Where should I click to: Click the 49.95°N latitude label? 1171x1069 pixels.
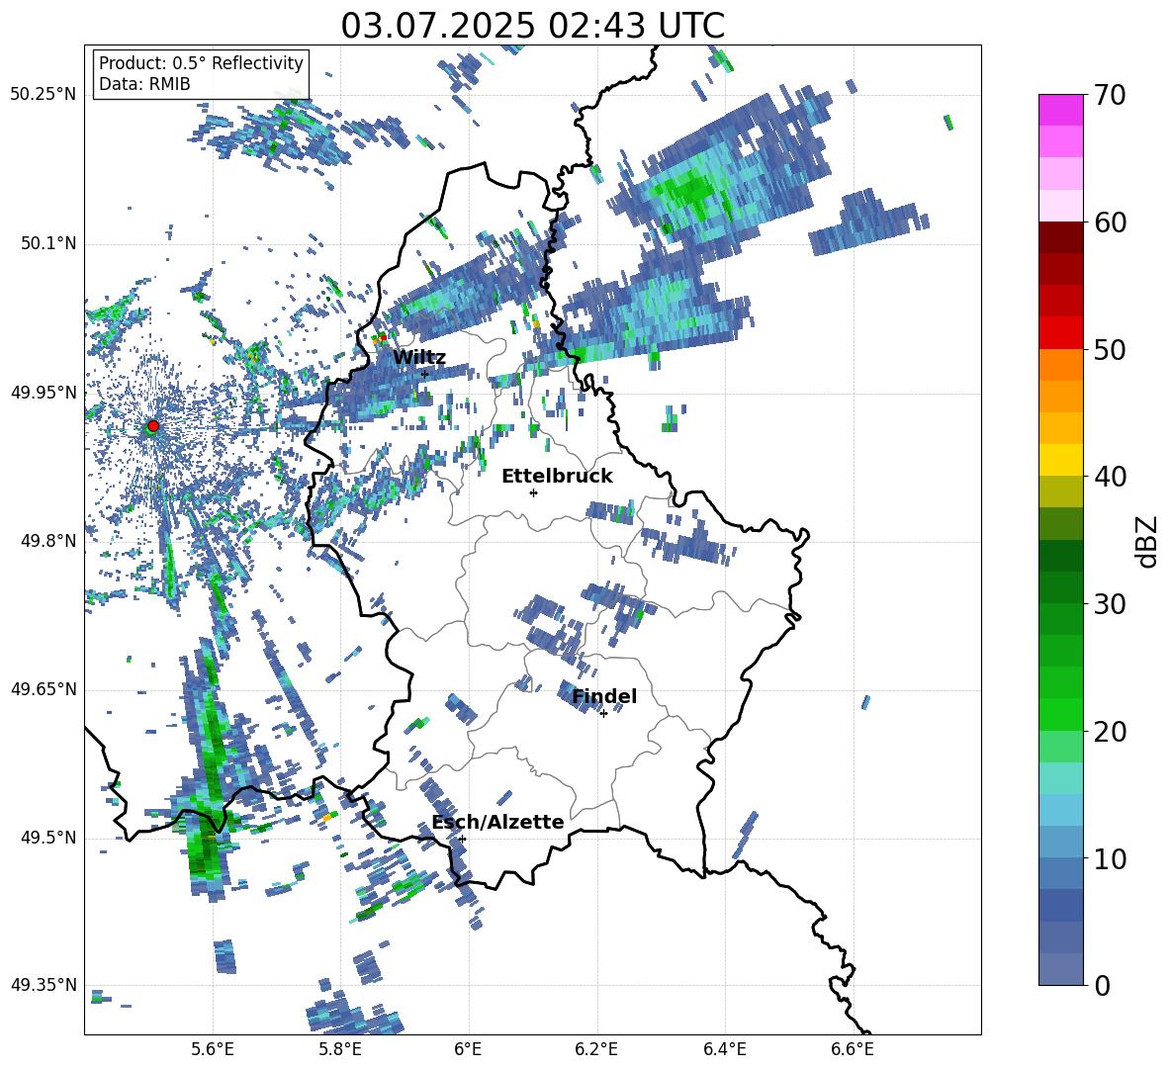44,393
